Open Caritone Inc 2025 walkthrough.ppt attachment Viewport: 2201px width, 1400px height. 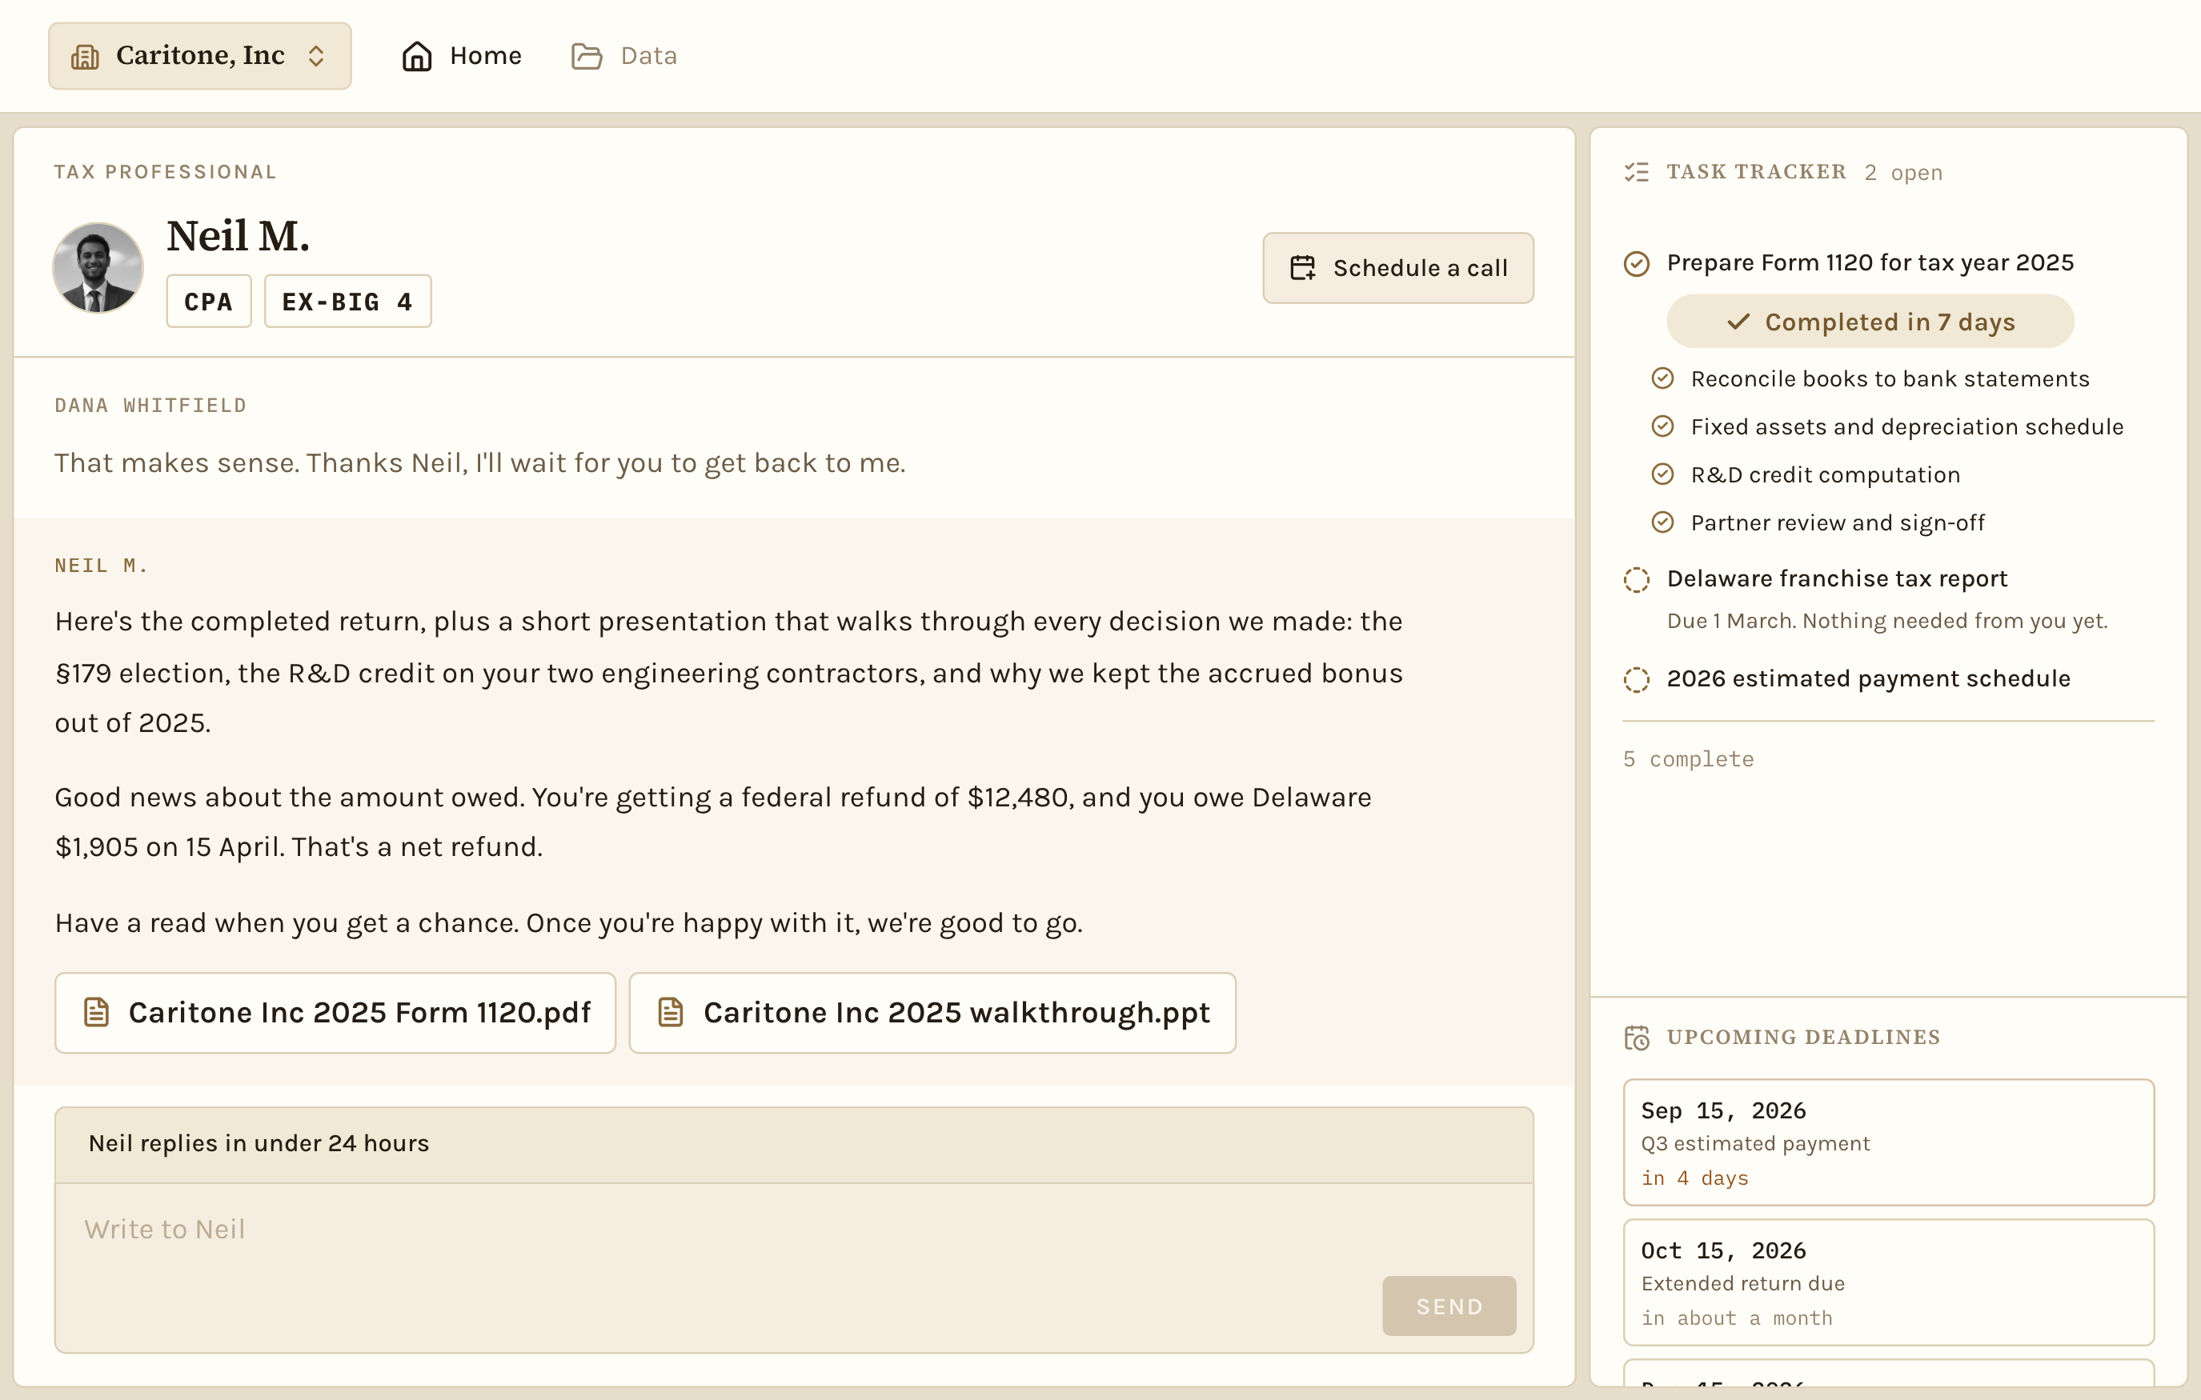click(x=932, y=1013)
